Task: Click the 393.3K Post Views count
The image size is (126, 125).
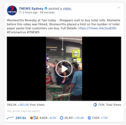Action: 12,105
